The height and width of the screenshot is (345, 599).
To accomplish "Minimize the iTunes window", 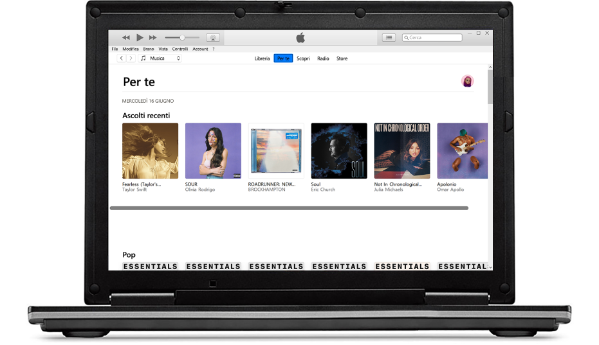I will pyautogui.click(x=470, y=33).
